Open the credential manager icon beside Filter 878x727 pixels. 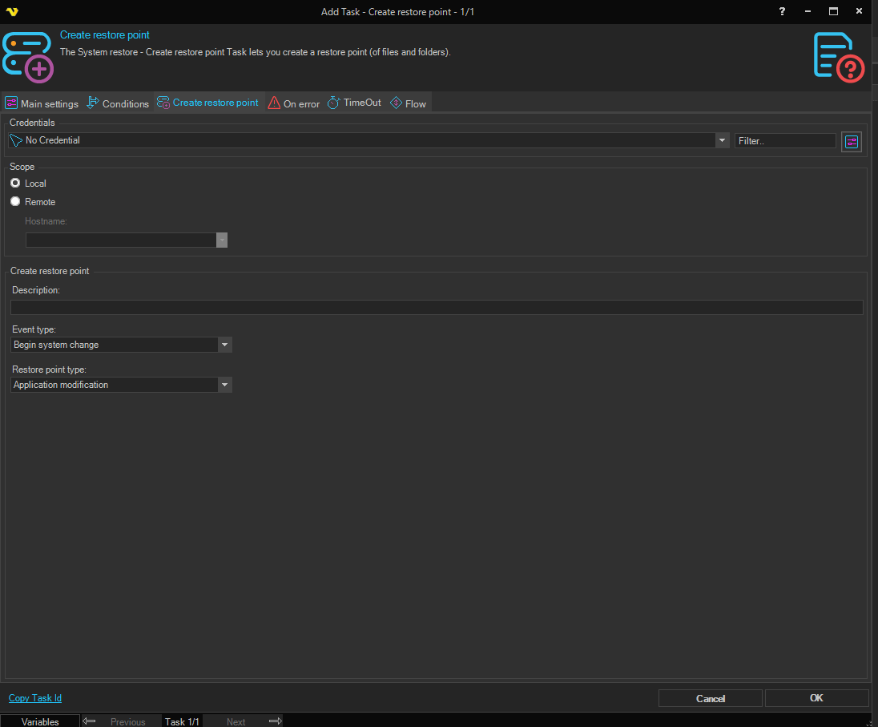pyautogui.click(x=851, y=141)
